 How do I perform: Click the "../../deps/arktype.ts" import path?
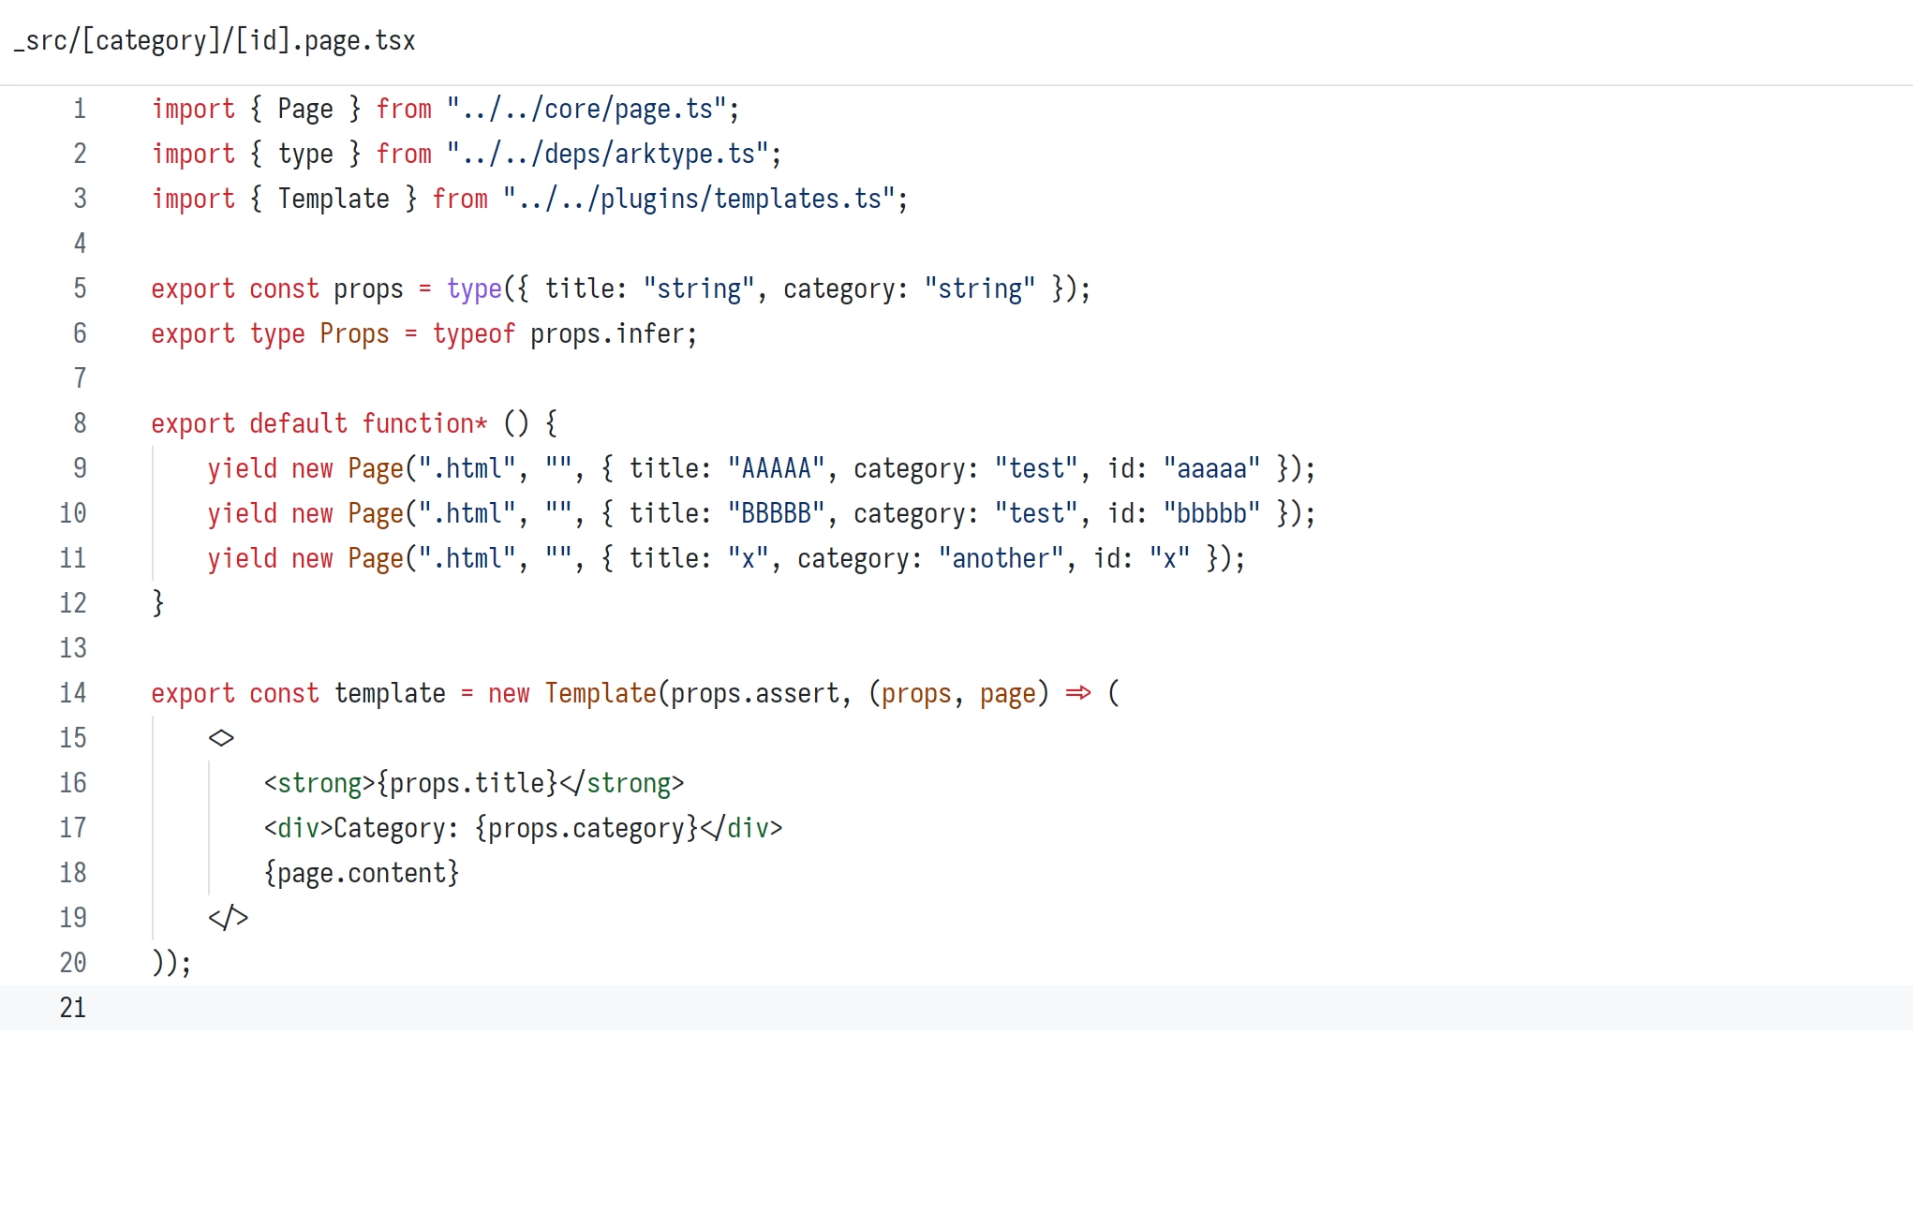(607, 155)
